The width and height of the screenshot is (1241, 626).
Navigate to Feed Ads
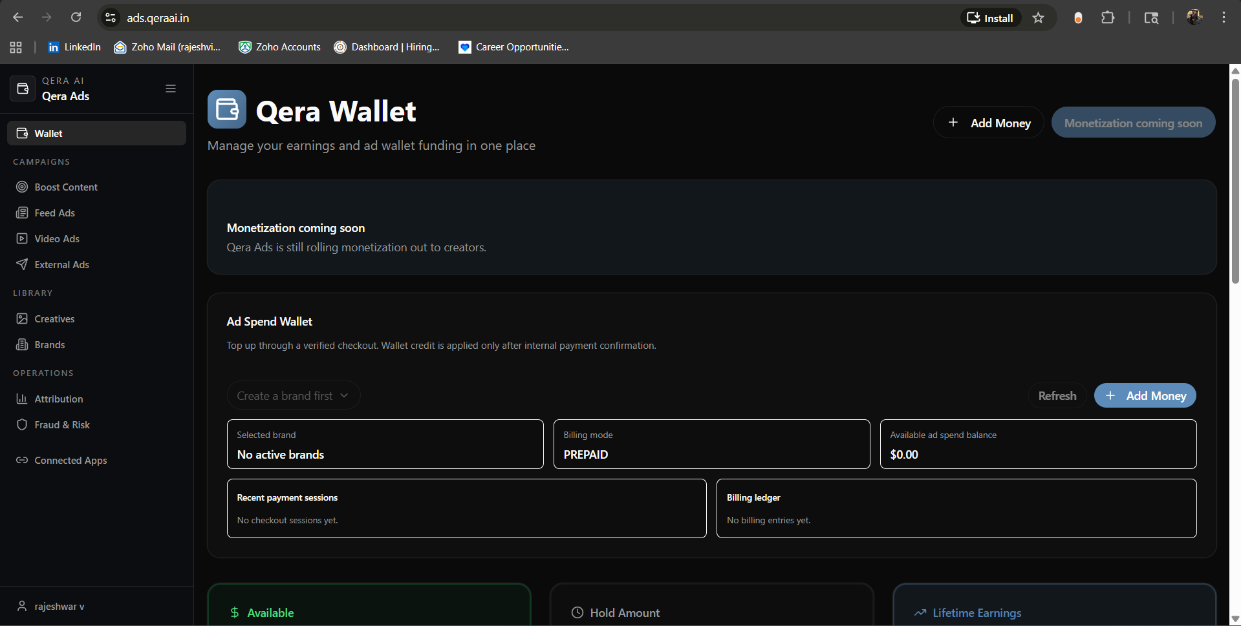[96, 213]
